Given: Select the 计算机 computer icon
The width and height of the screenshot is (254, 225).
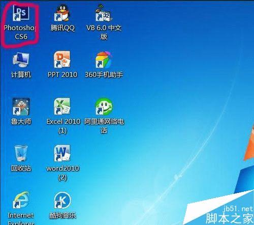Looking at the screenshot, I should (x=21, y=60).
